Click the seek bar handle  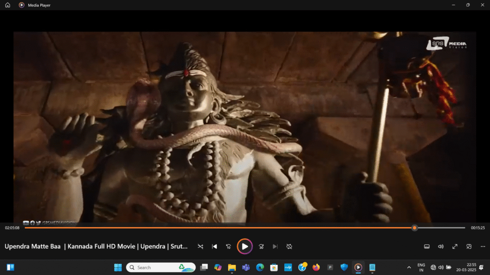pyautogui.click(x=414, y=228)
